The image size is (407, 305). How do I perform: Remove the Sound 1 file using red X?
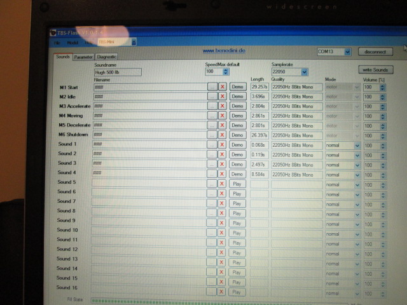222,145
